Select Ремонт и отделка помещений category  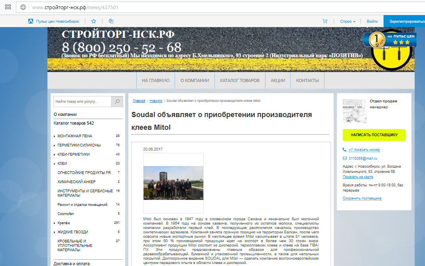[x=83, y=205]
